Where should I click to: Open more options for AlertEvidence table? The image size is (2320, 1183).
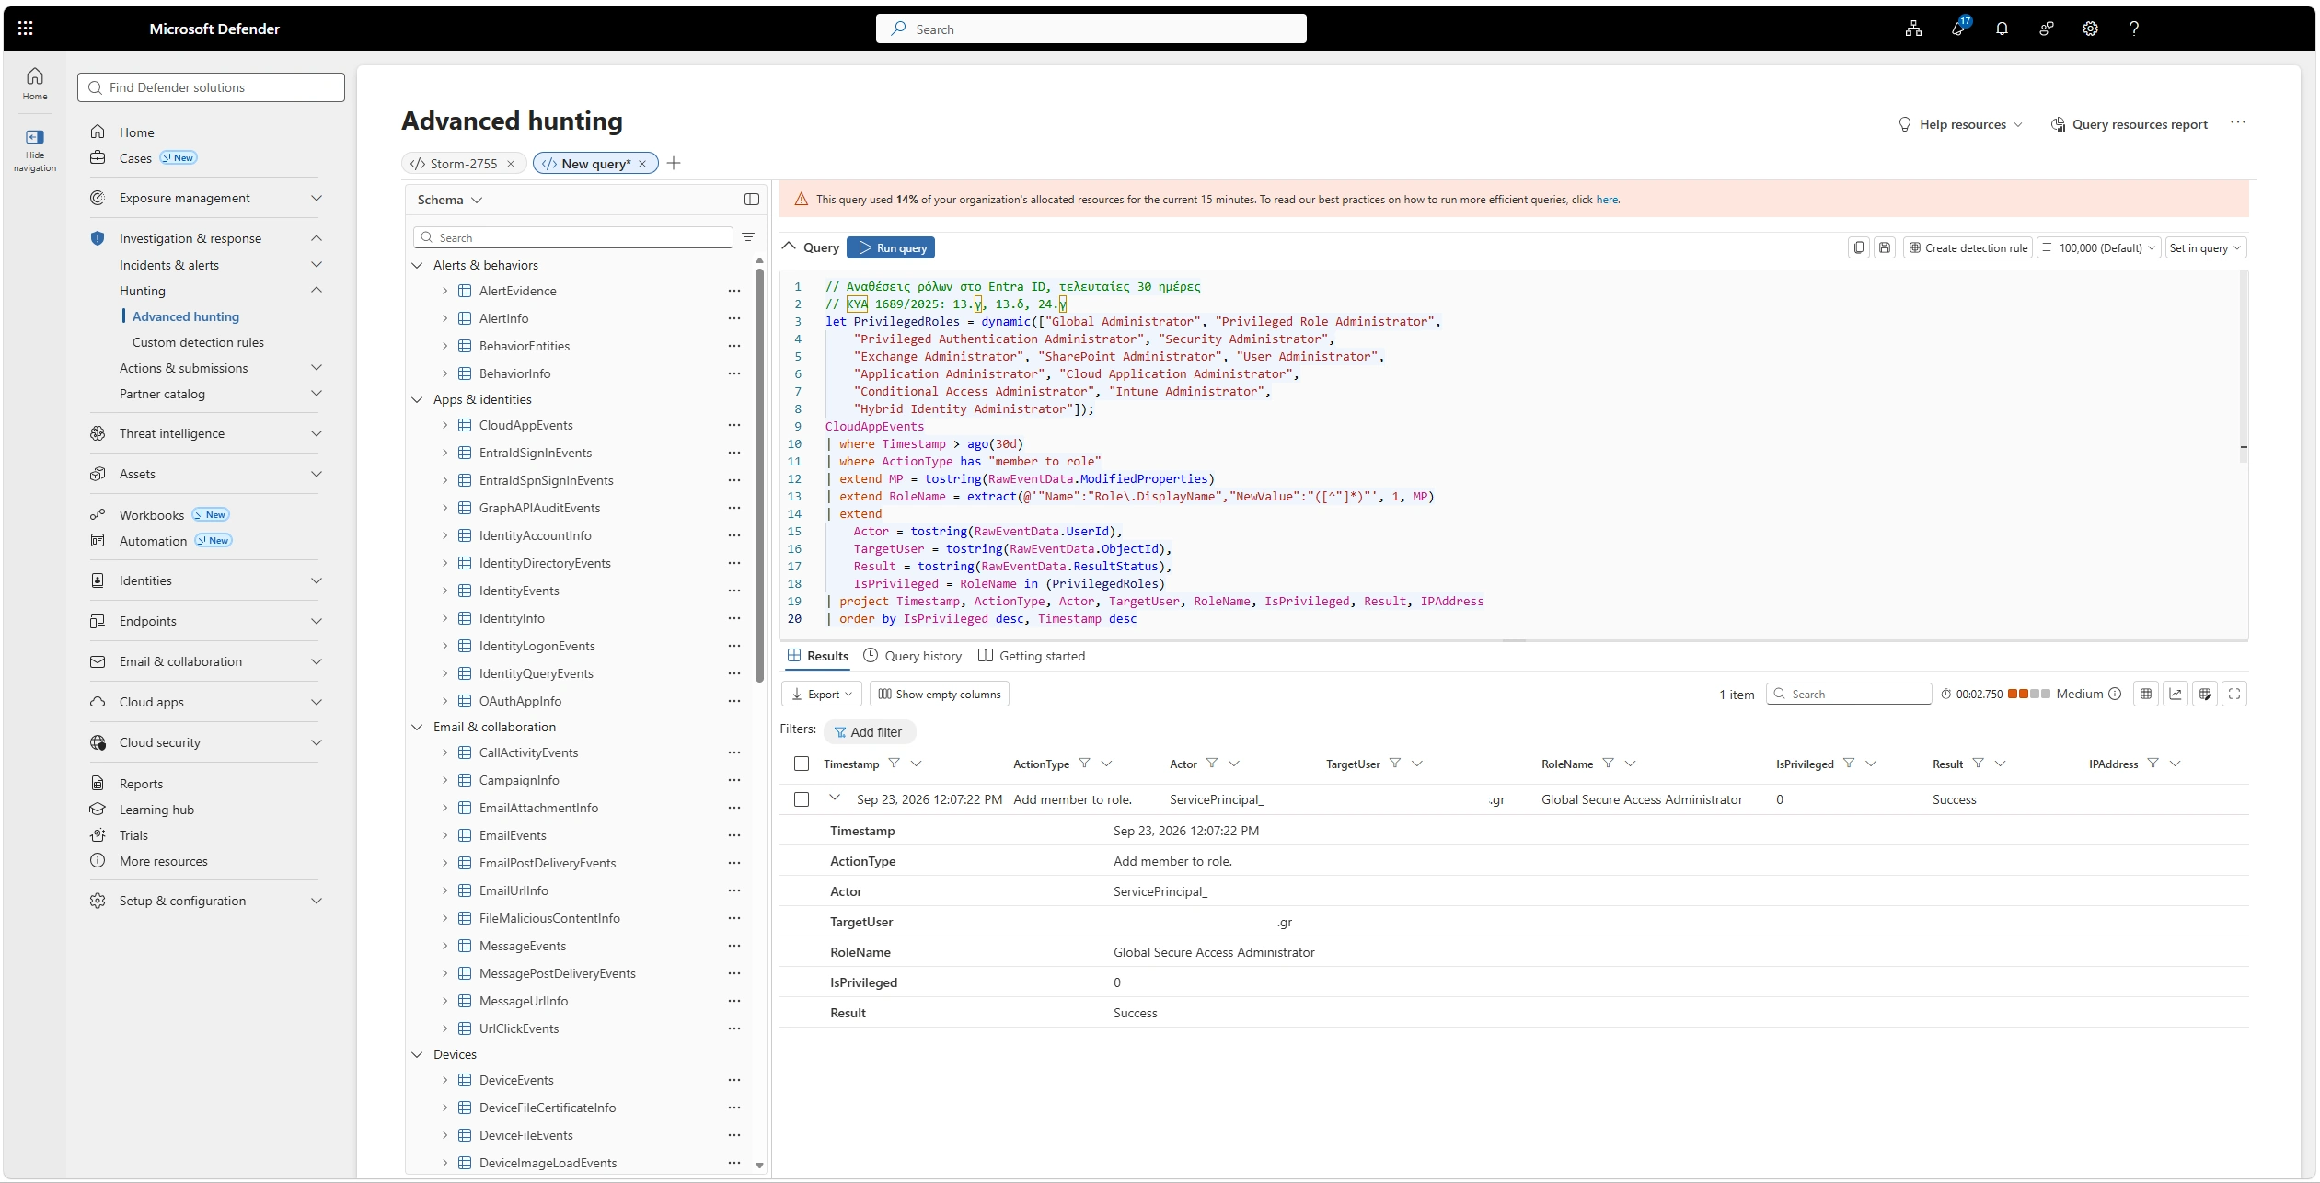[x=733, y=291]
